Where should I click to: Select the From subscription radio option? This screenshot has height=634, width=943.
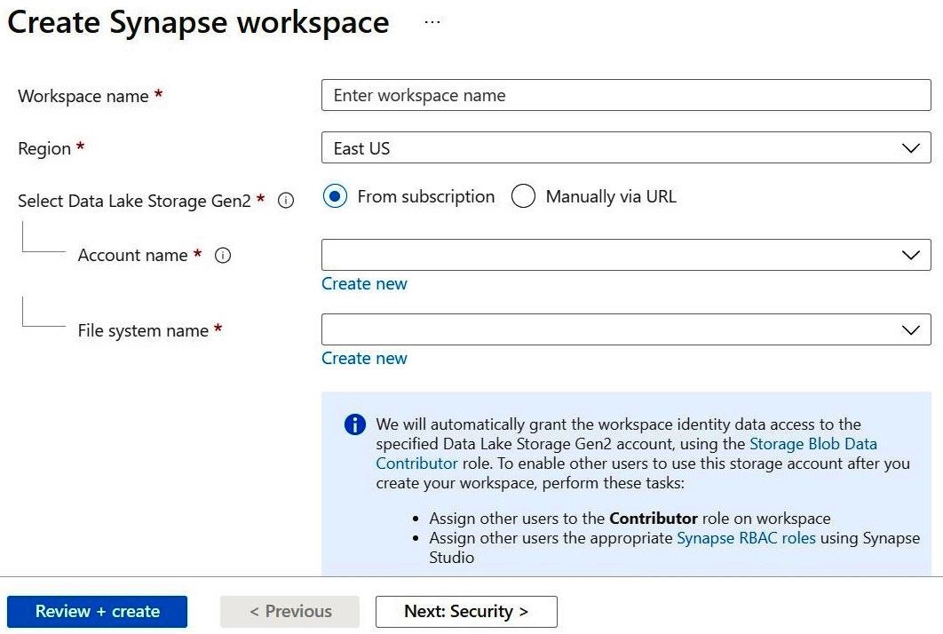click(335, 196)
